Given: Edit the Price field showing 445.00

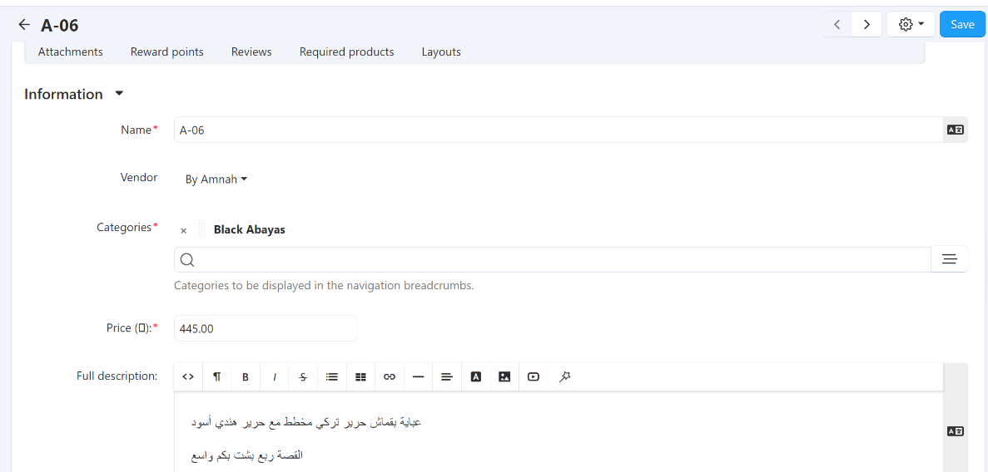Looking at the screenshot, I should click(x=266, y=328).
